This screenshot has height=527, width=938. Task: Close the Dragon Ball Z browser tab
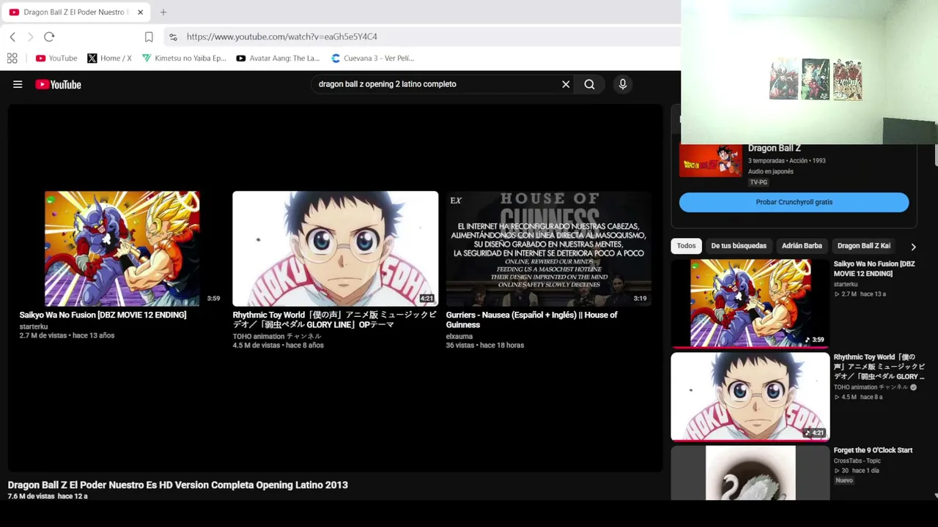coord(140,12)
